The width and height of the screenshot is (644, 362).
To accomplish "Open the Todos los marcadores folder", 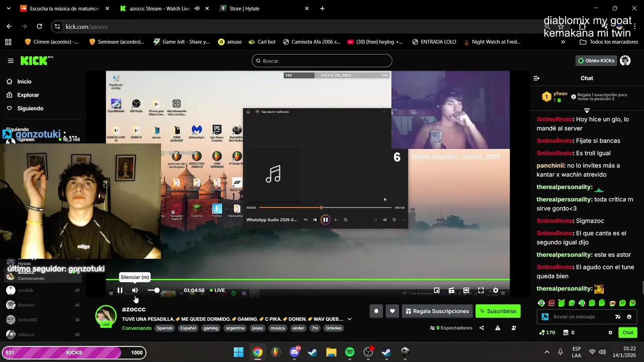I will (609, 42).
